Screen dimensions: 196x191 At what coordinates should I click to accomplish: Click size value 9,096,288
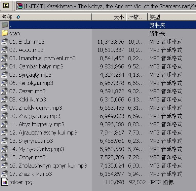point(112,124)
